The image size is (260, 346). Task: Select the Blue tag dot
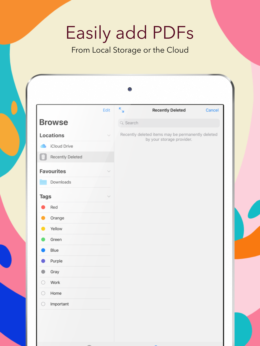pos(43,250)
